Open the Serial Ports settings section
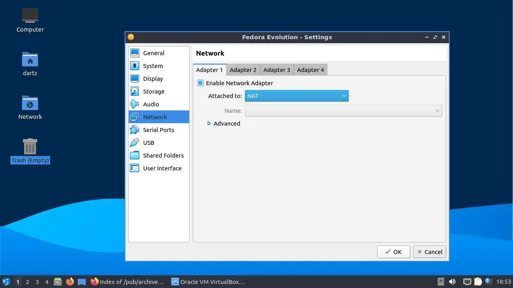Image resolution: width=513 pixels, height=288 pixels. coord(159,130)
